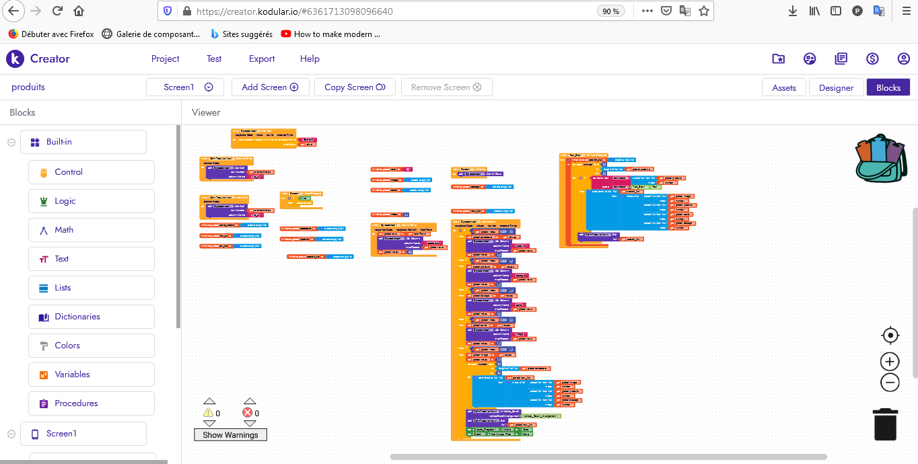Open the Help menu
Viewport: 918px width, 464px height.
pos(310,59)
